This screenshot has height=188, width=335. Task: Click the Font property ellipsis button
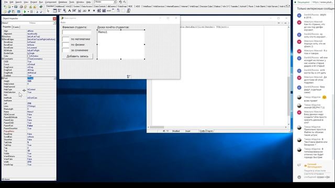(x=54, y=78)
